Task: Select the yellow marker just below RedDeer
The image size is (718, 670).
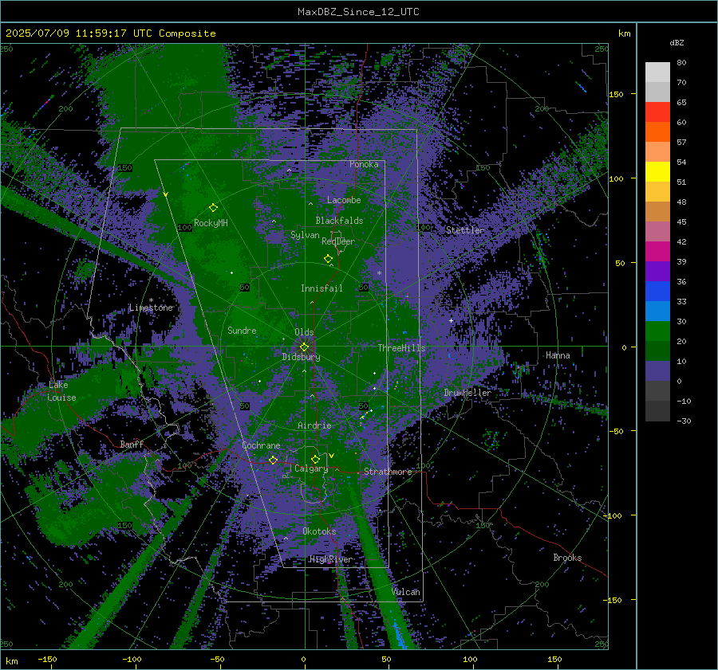Action: pyautogui.click(x=328, y=259)
